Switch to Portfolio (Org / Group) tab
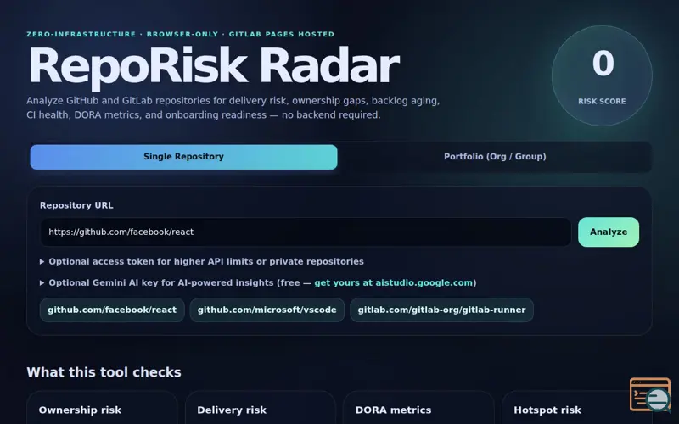Screen dimensions: 679x424 (495, 157)
